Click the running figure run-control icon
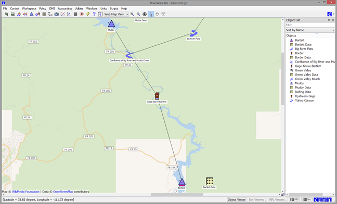 pos(19,14)
